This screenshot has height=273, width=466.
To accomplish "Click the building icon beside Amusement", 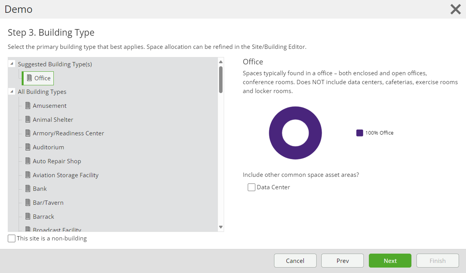I will click(28, 105).
